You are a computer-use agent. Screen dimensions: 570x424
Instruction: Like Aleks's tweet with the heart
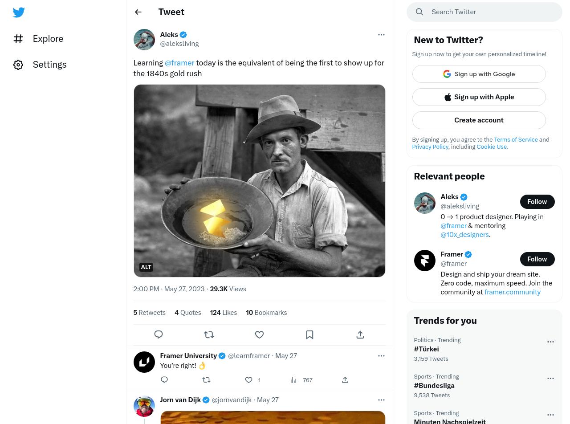pos(259,334)
